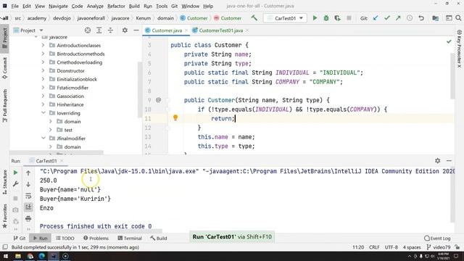Run with coverage icon in toolbar
Screen dimensions: 464x261
(337, 18)
